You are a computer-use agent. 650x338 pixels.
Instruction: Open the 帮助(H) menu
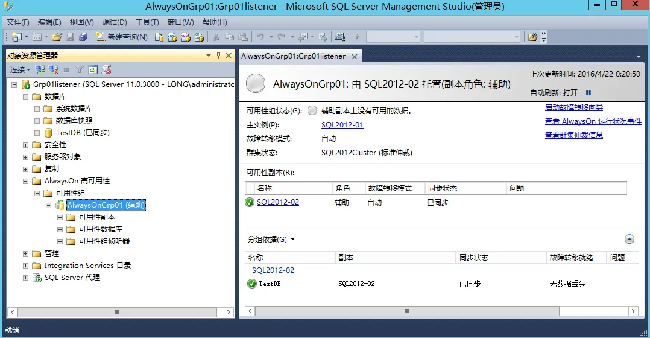click(x=215, y=22)
